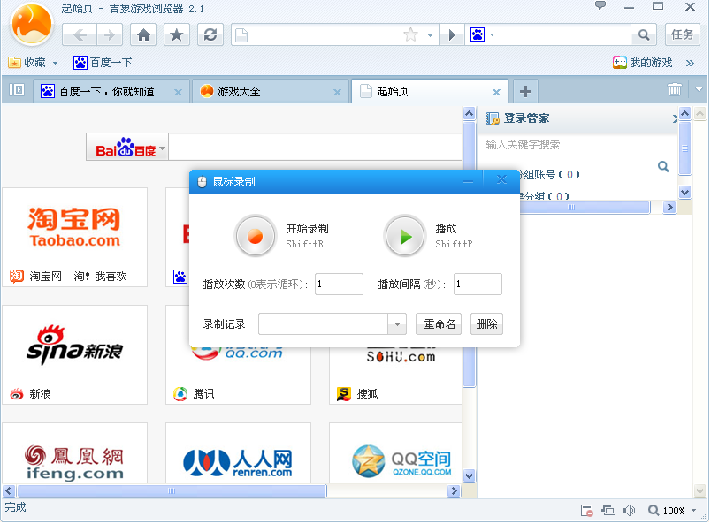Open the 腾讯 tile link
The height and width of the screenshot is (524, 711).
203,394
